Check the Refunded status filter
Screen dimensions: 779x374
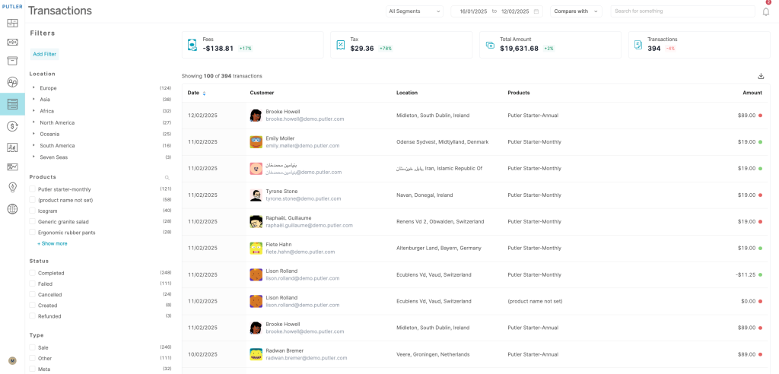(x=32, y=316)
